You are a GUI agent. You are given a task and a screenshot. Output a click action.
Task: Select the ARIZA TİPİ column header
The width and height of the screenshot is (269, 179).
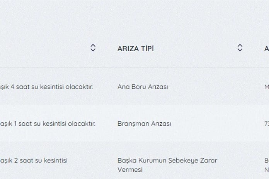(136, 49)
